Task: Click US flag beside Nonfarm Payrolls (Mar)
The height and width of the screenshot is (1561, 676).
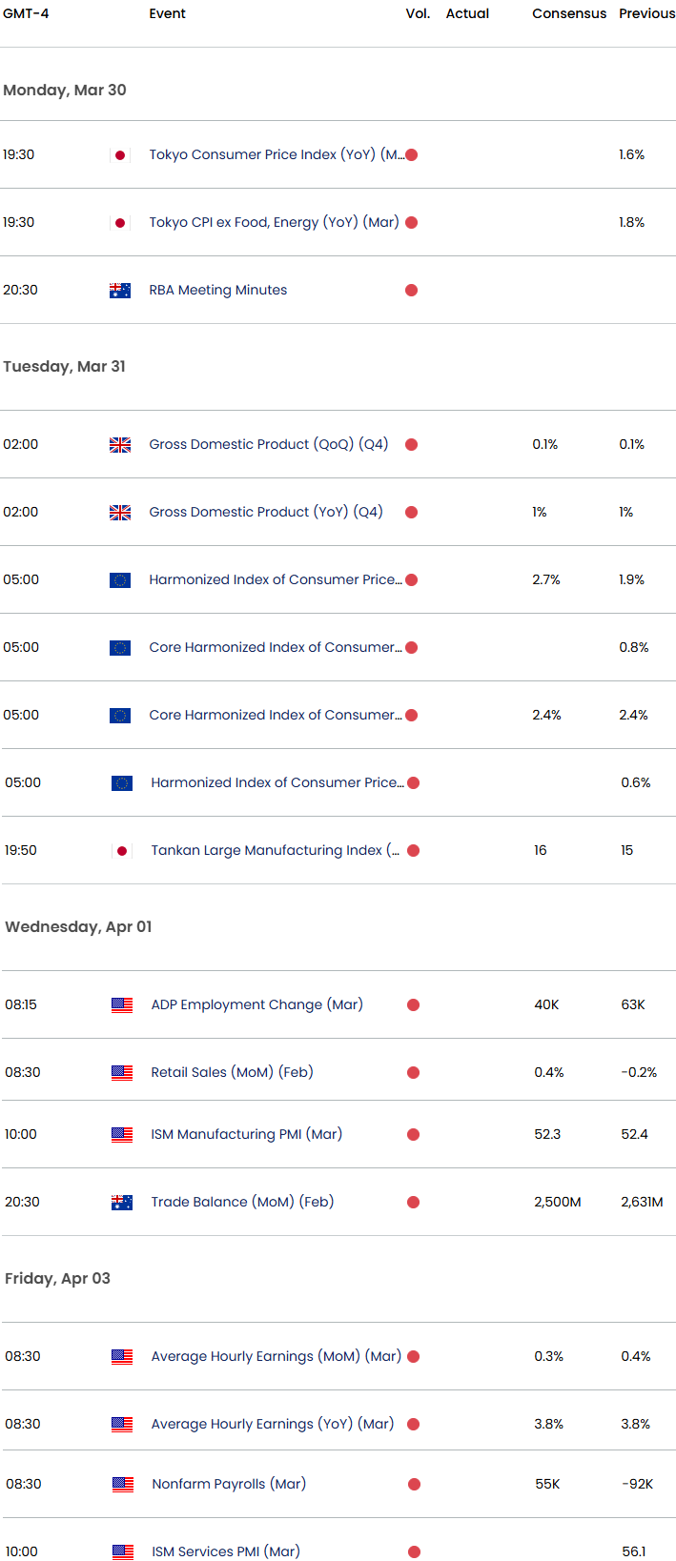Action: [123, 1484]
